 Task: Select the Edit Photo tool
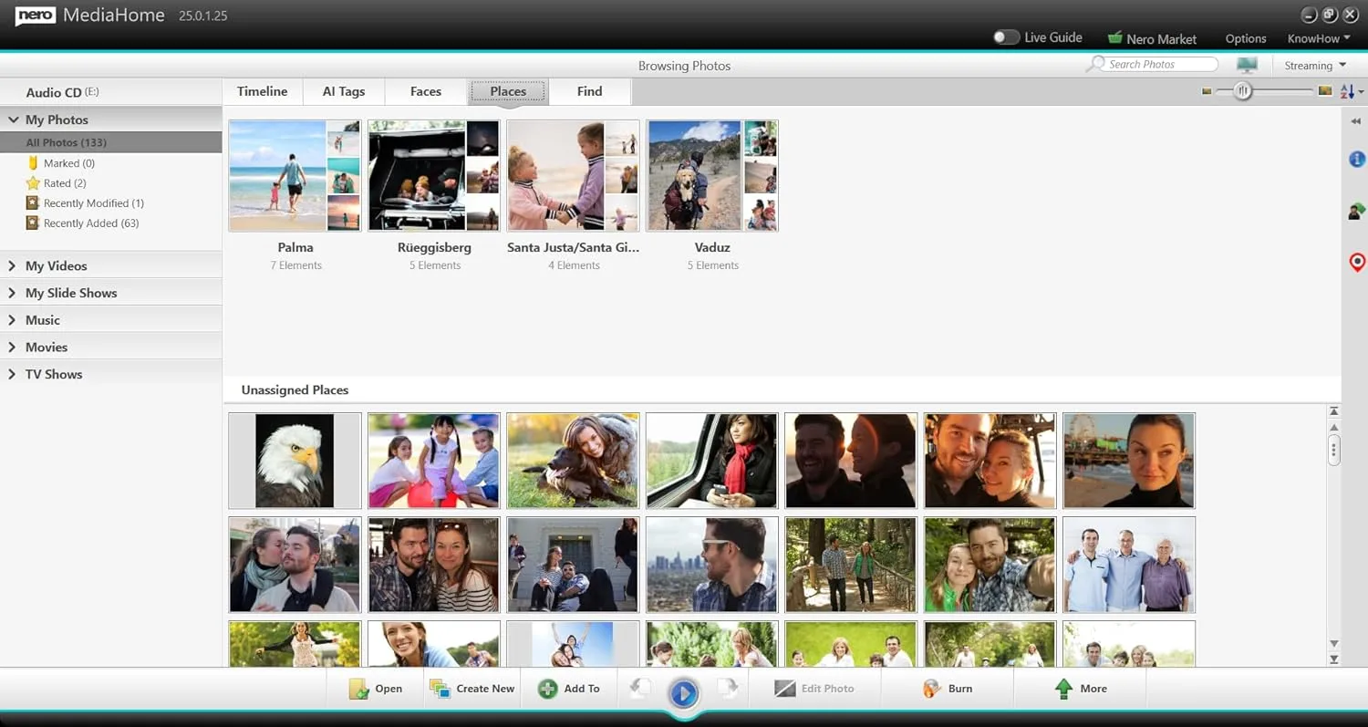[816, 688]
